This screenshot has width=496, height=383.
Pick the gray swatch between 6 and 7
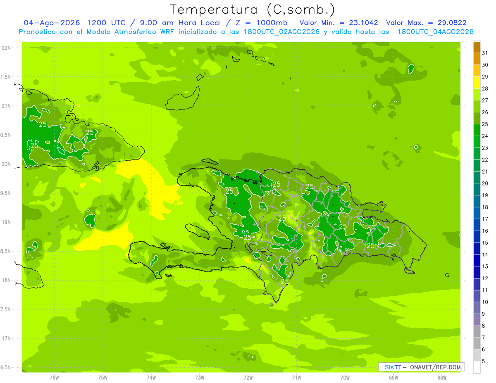pos(477,343)
